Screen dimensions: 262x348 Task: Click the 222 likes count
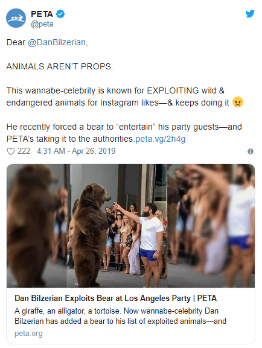[24, 151]
